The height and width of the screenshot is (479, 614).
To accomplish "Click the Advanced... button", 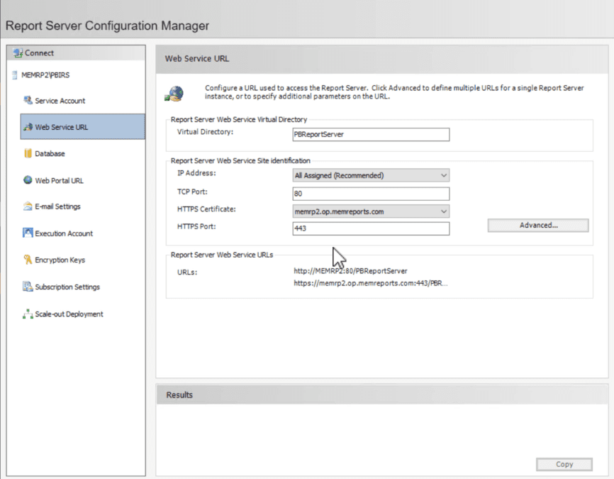I will coord(538,226).
